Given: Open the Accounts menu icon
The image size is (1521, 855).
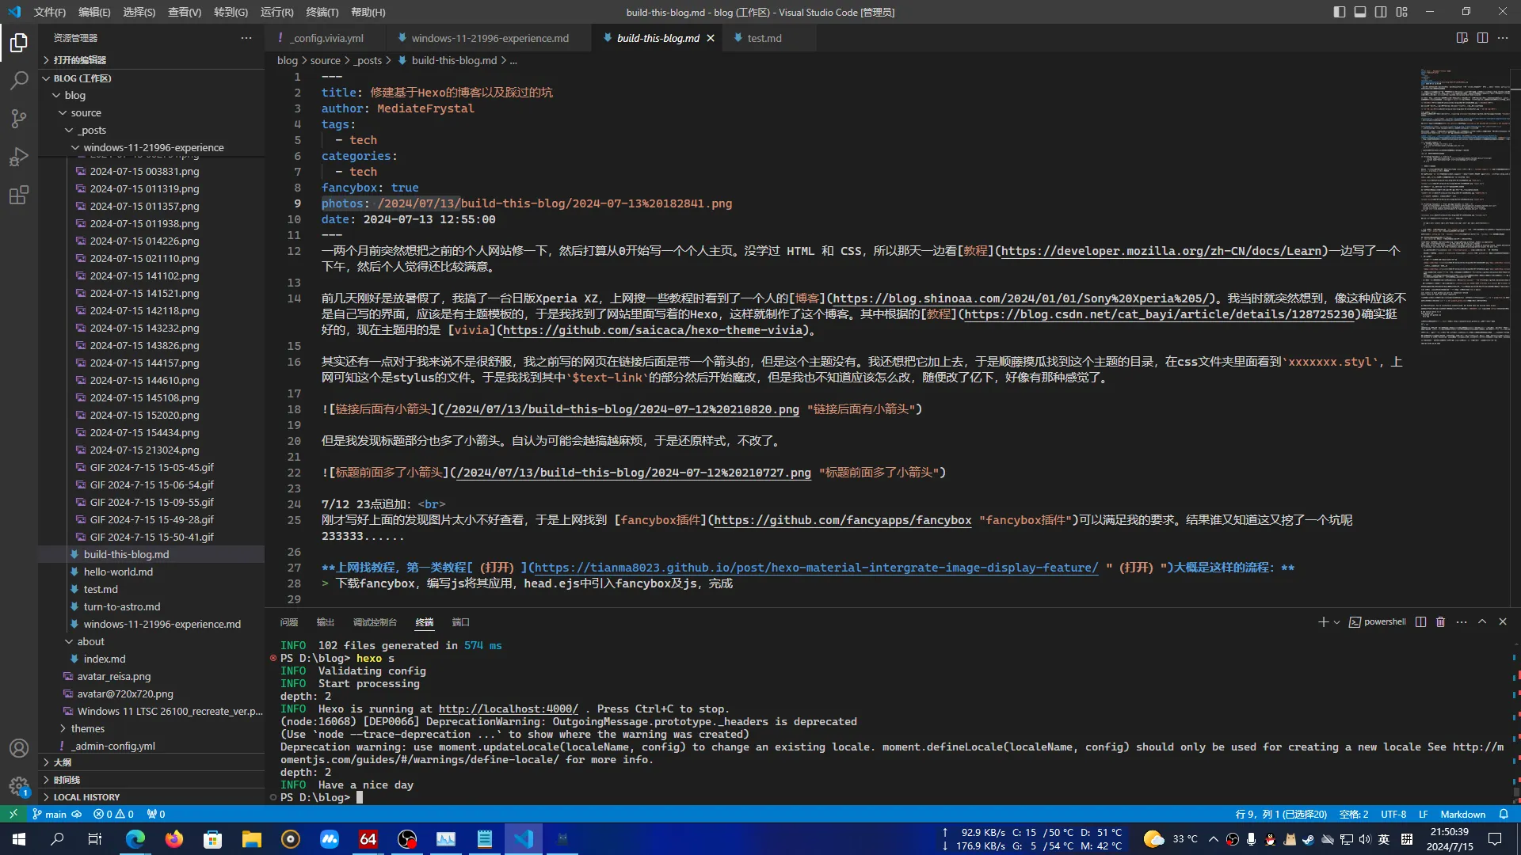Looking at the screenshot, I should coord(19,748).
